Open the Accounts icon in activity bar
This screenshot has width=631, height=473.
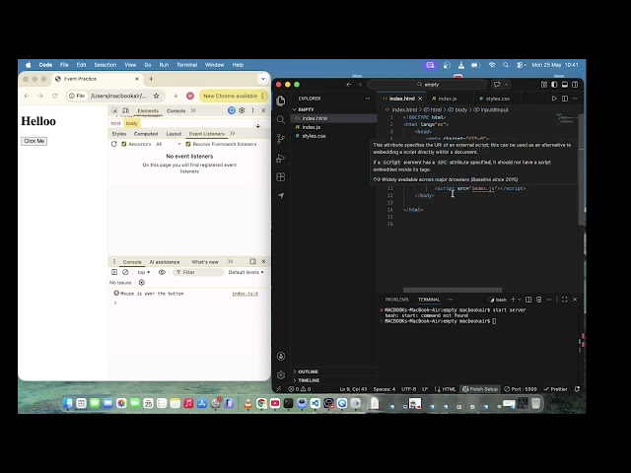[x=281, y=357]
